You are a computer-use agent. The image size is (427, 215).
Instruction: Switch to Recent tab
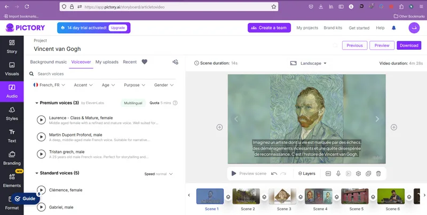point(130,62)
